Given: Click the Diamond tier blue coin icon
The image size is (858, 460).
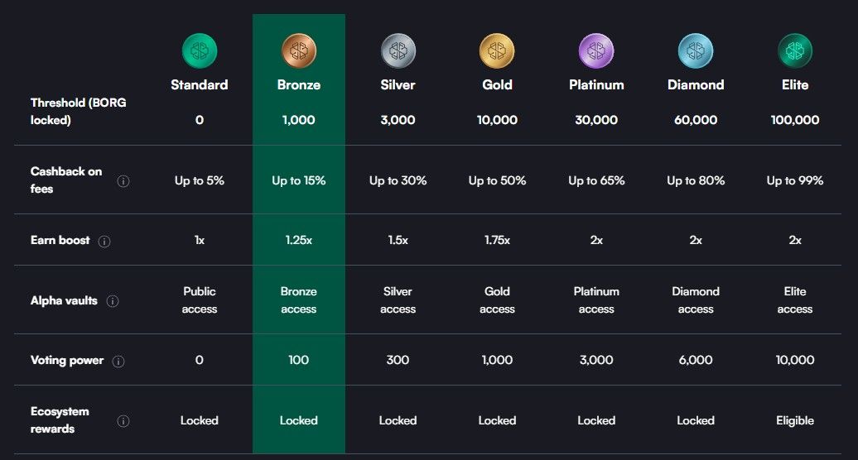Looking at the screenshot, I should point(696,51).
